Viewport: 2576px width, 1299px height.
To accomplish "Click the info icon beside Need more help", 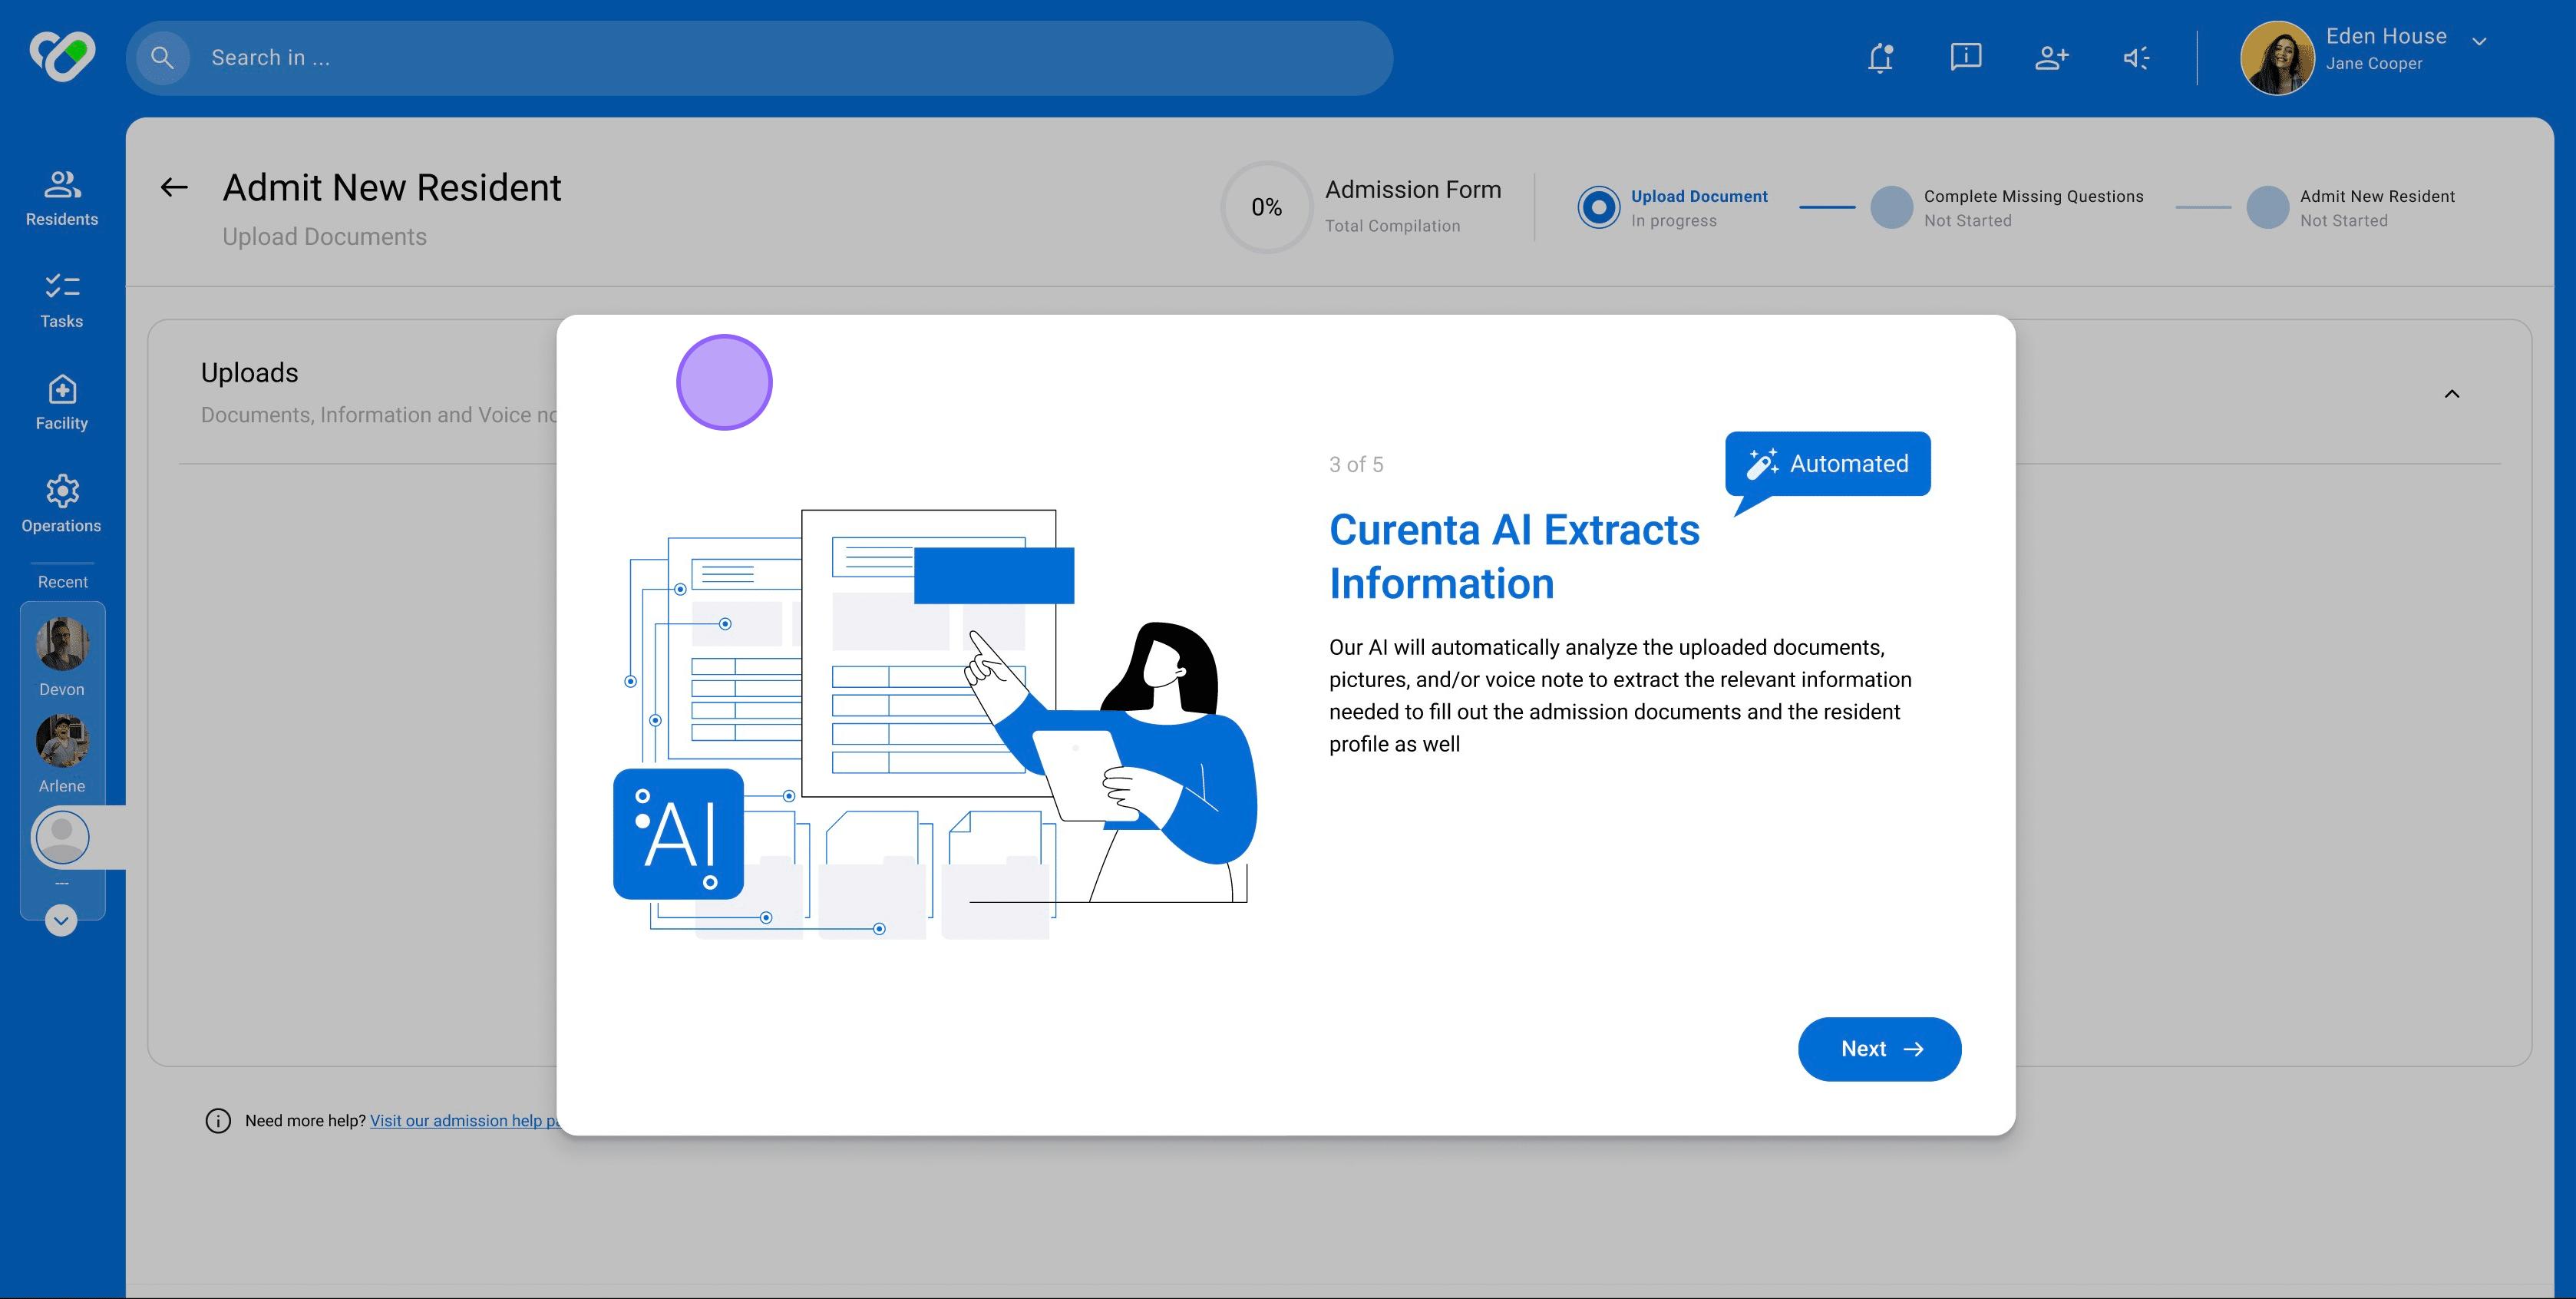I will (x=218, y=1120).
